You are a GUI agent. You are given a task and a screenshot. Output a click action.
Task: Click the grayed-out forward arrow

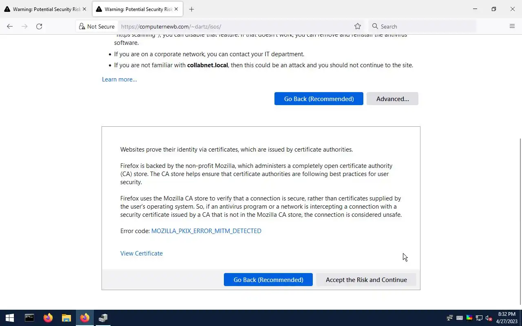pos(24,26)
